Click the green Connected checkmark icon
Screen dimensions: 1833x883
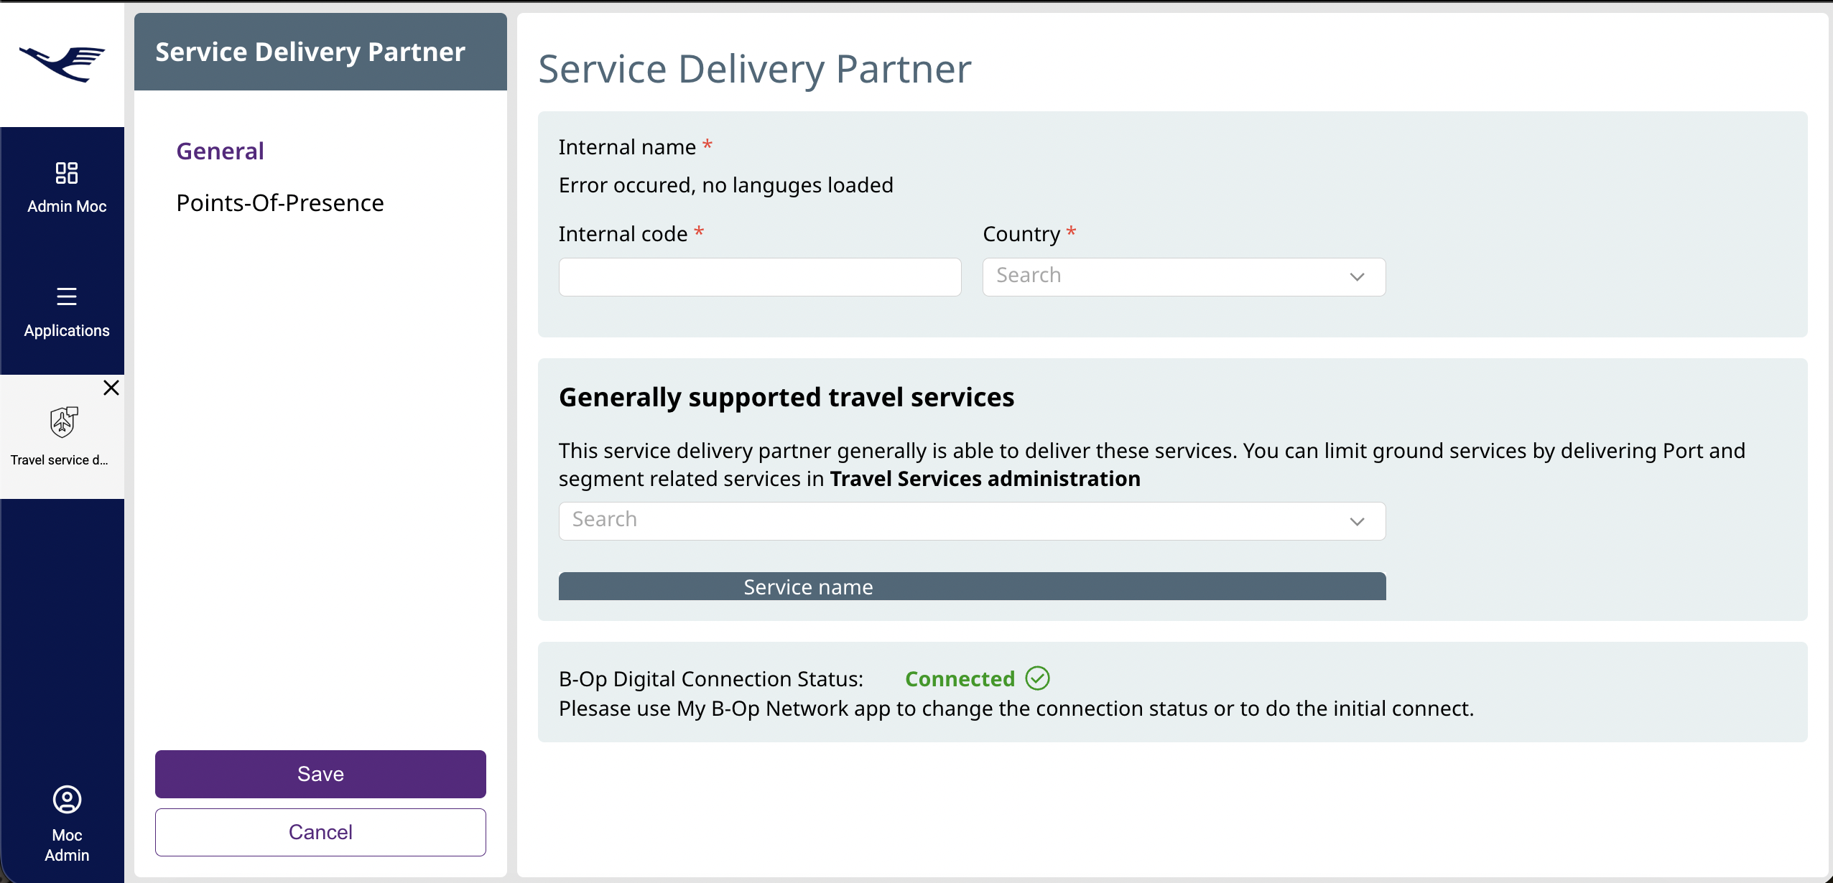(x=1037, y=678)
